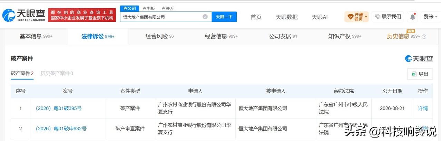Click the 破产审查案件 case type cell

[130, 129]
